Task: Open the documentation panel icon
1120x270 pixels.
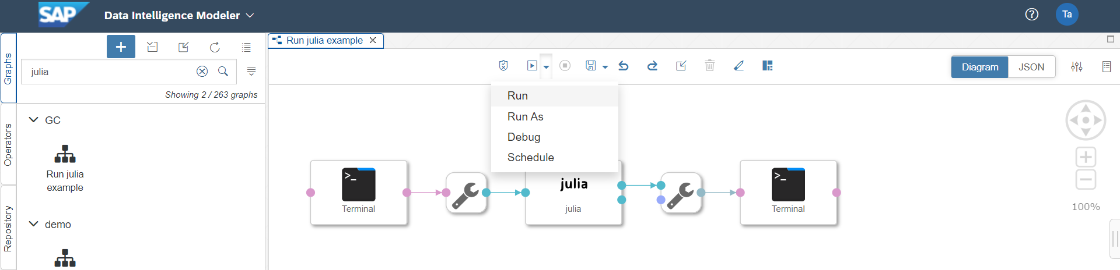Action: coord(1107,67)
